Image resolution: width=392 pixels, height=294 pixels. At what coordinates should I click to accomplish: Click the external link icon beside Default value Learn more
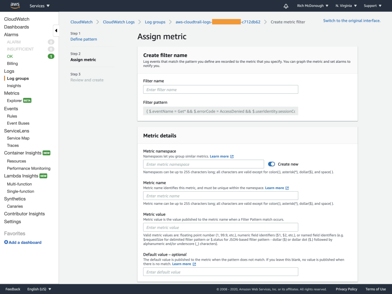pyautogui.click(x=194, y=264)
